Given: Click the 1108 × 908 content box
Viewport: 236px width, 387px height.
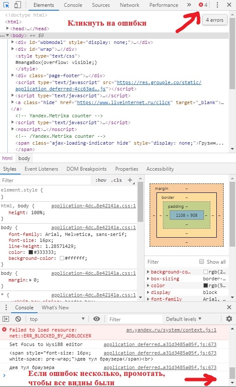Looking at the screenshot, I should pyautogui.click(x=187, y=215).
